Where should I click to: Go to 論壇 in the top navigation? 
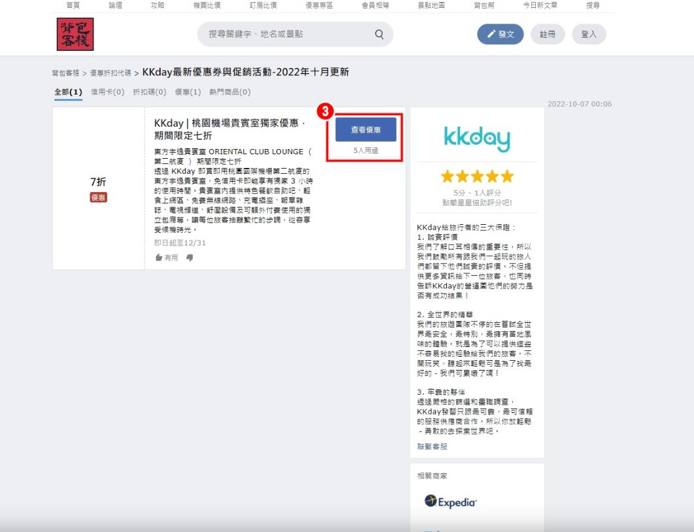(x=116, y=5)
